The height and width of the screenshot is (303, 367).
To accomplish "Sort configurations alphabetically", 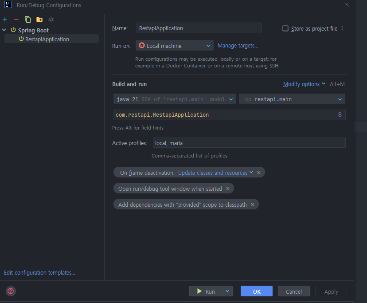I will pyautogui.click(x=51, y=20).
